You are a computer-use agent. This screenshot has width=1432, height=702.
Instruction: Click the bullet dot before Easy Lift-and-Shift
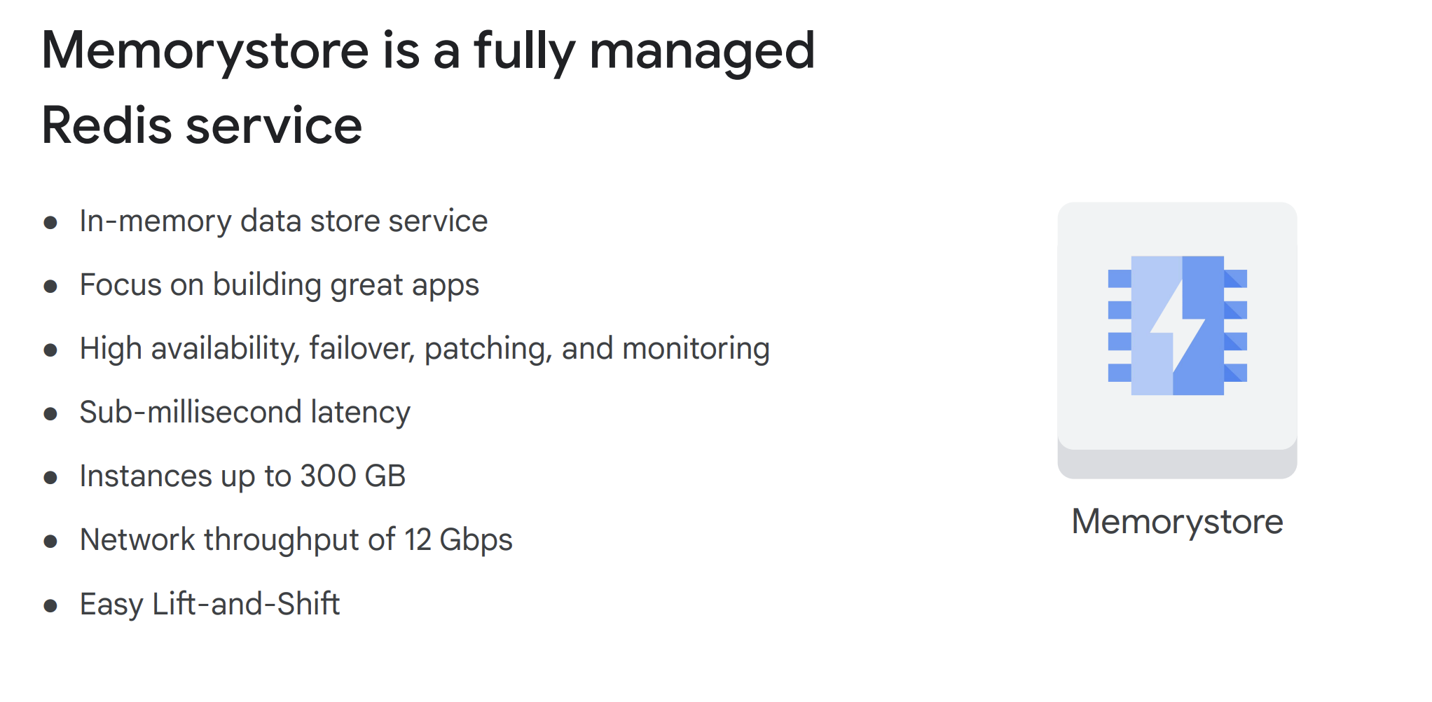pos(50,606)
